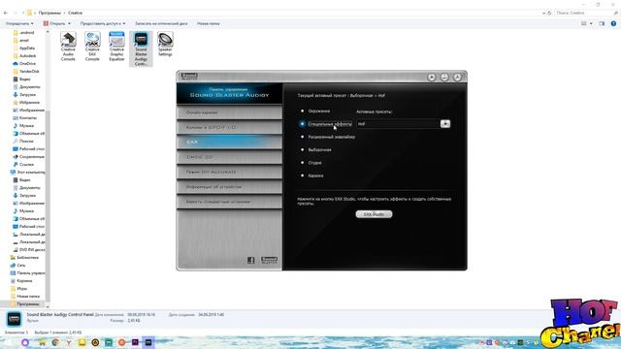Click Вернуть стандартные установки button
The width and height of the screenshot is (621, 349).
point(229,202)
